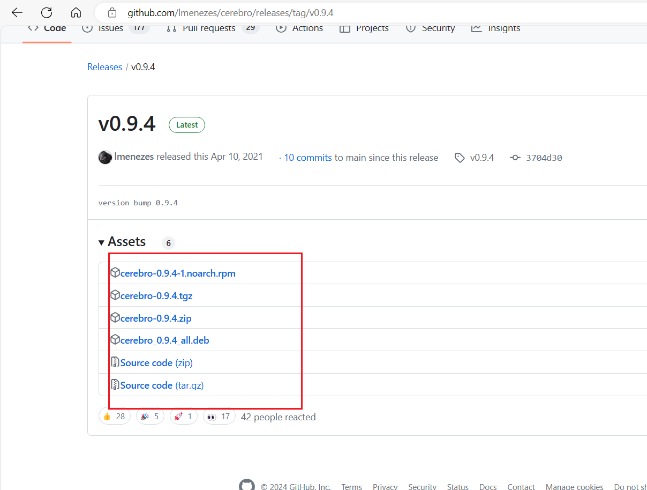Screen dimensions: 647x490
Task: View 10 commits since this release
Action: (x=307, y=158)
